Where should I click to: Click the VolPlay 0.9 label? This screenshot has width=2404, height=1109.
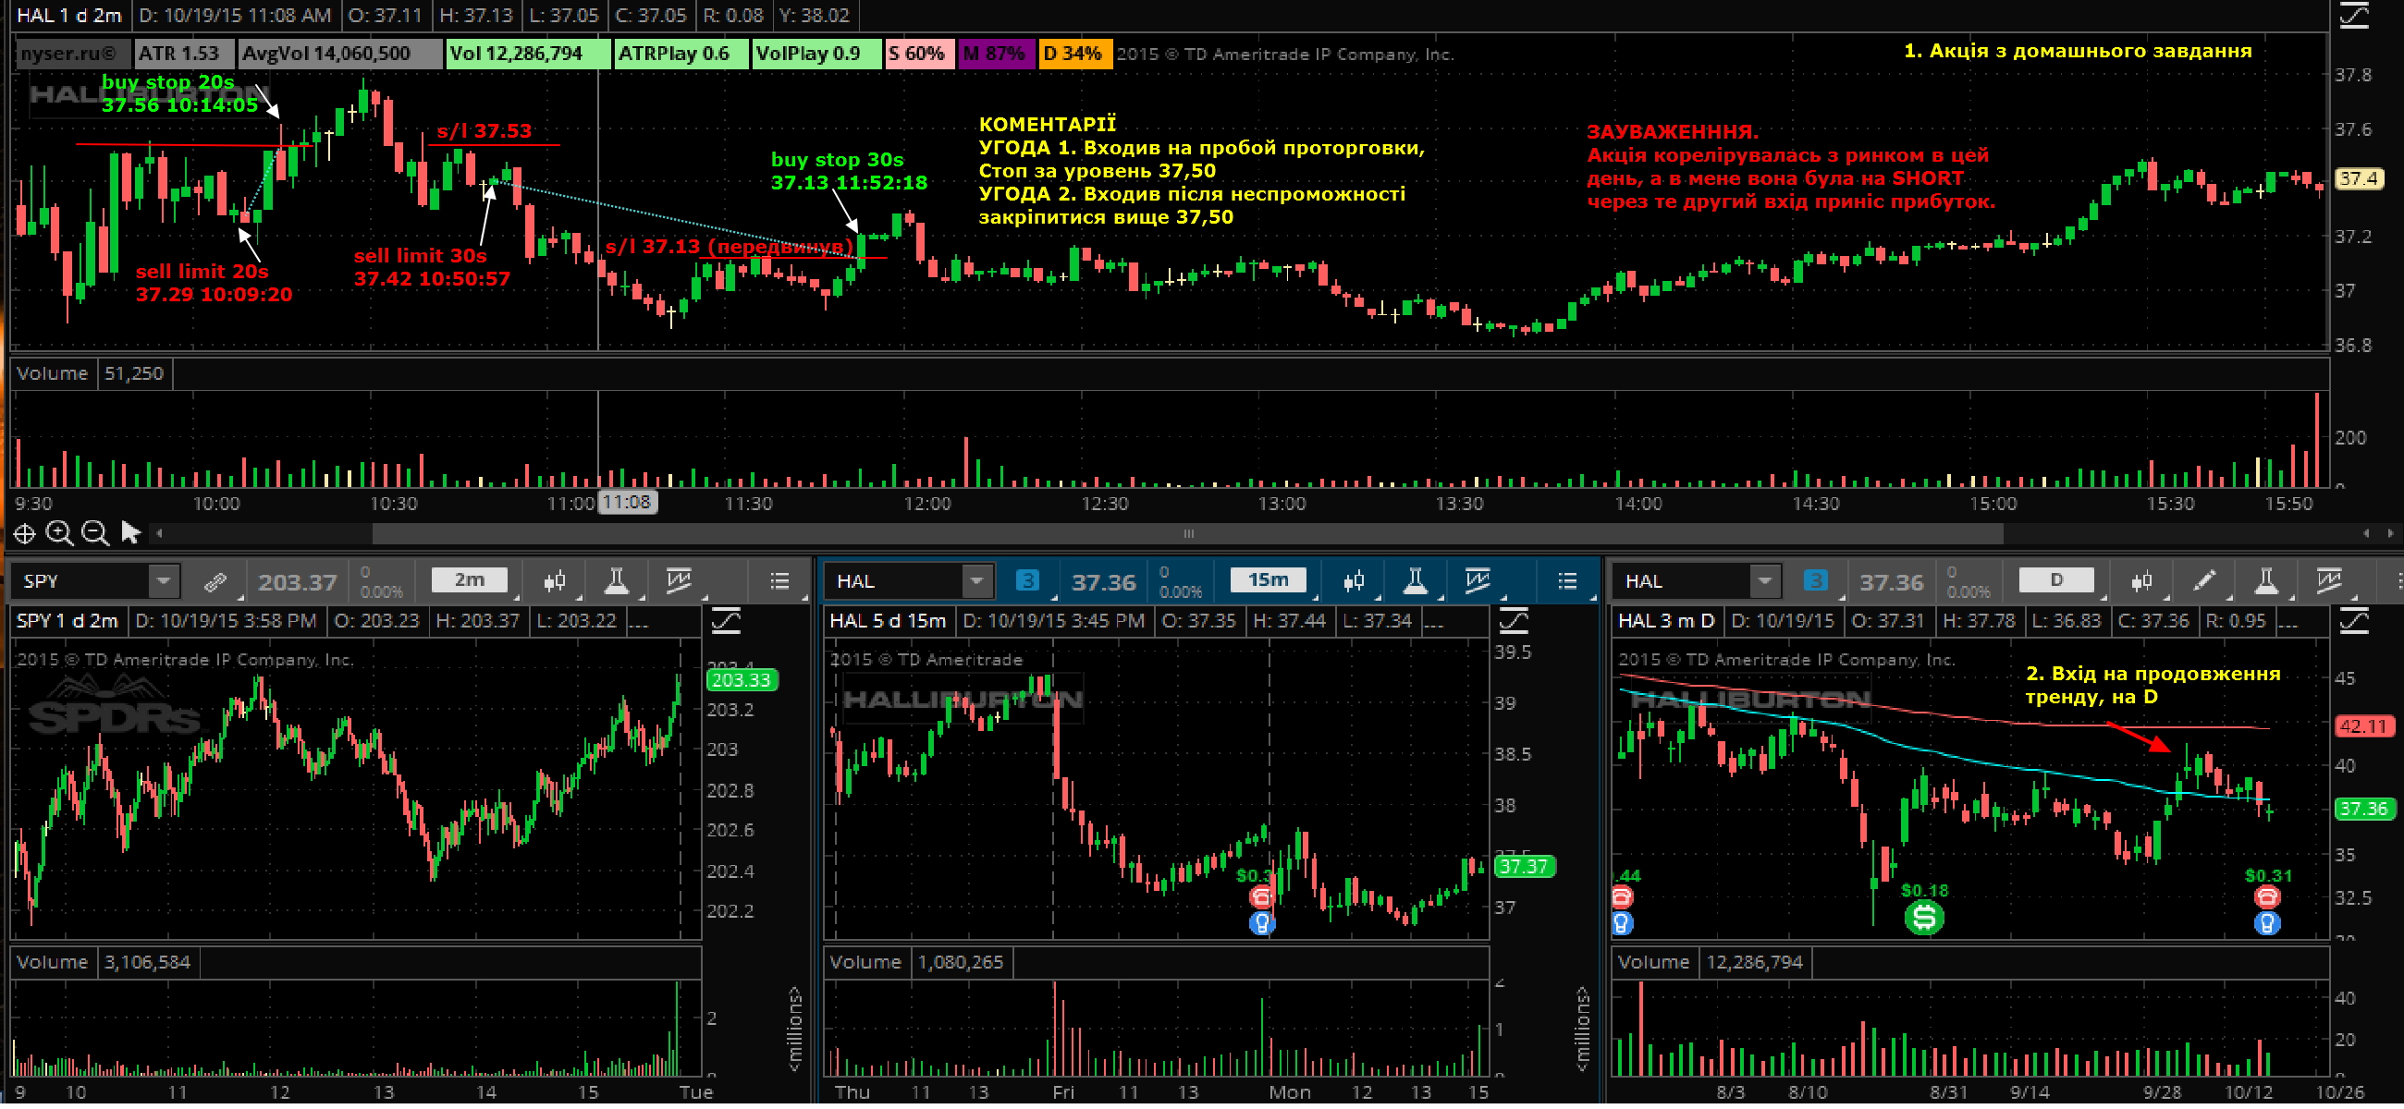pos(816,55)
